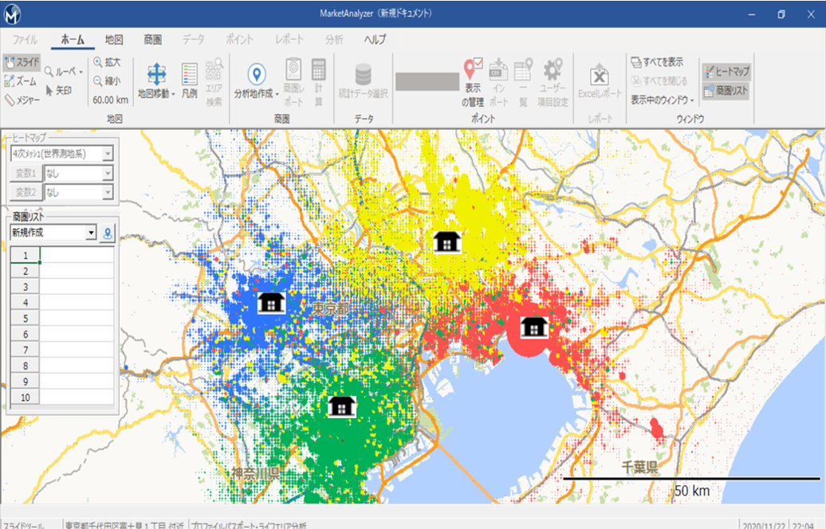
Task: Open the ヘルプ menu
Action: pyautogui.click(x=376, y=37)
